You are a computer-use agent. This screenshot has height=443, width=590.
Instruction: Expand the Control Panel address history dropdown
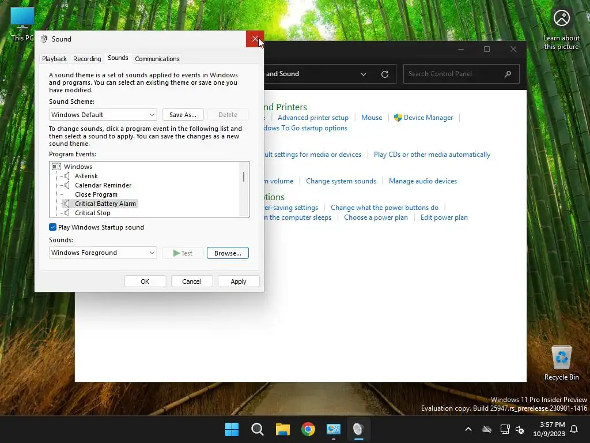pyautogui.click(x=364, y=74)
